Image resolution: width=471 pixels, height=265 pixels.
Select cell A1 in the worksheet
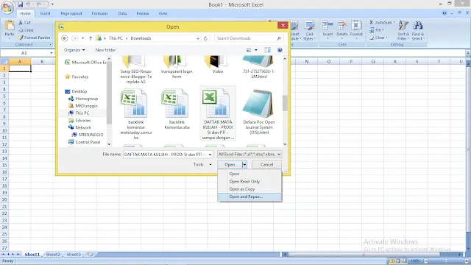(20, 68)
